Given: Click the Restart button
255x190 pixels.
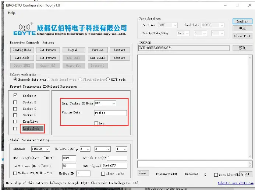Looking at the screenshot, I should point(120,50).
